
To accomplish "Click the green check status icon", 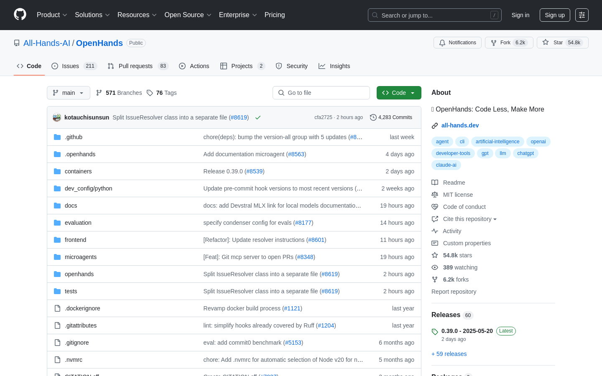I will (x=258, y=117).
